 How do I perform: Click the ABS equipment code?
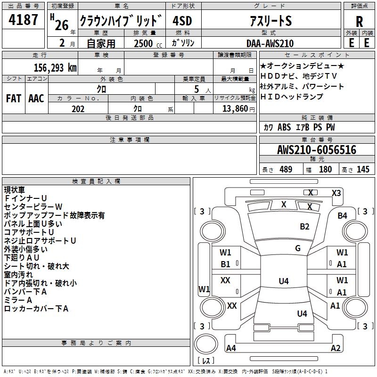284,127
